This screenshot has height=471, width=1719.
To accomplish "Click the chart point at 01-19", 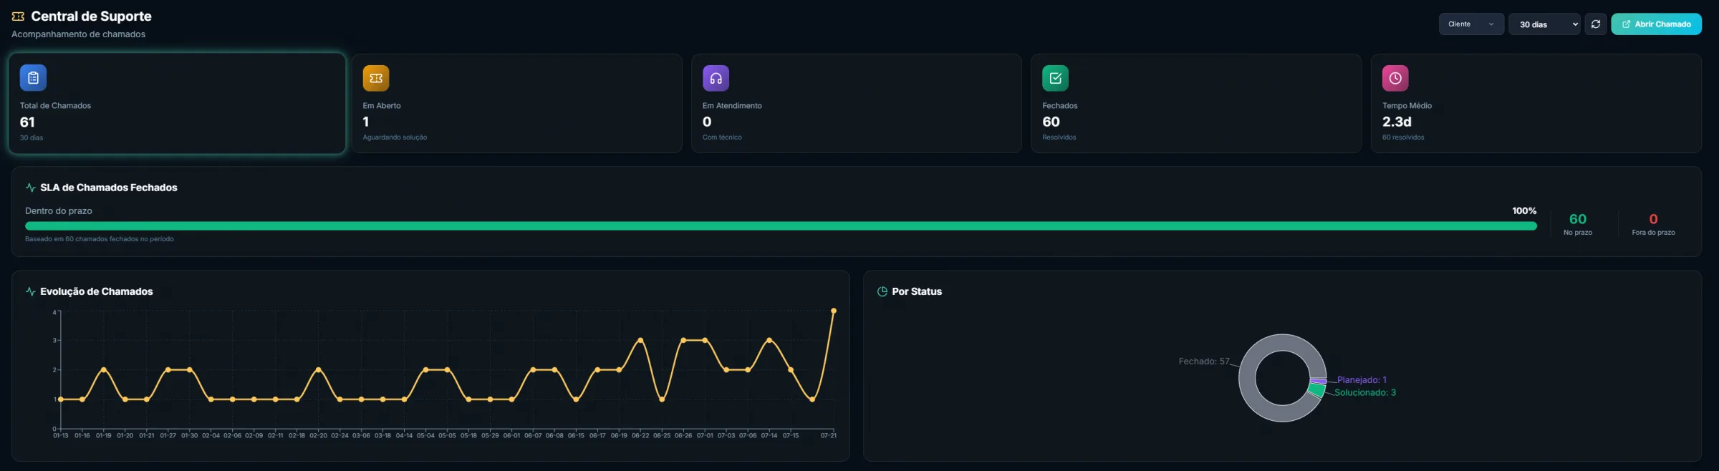I will [x=104, y=369].
